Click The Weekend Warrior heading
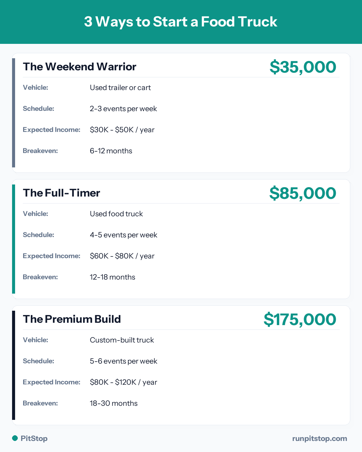The height and width of the screenshot is (452, 362). [79, 67]
